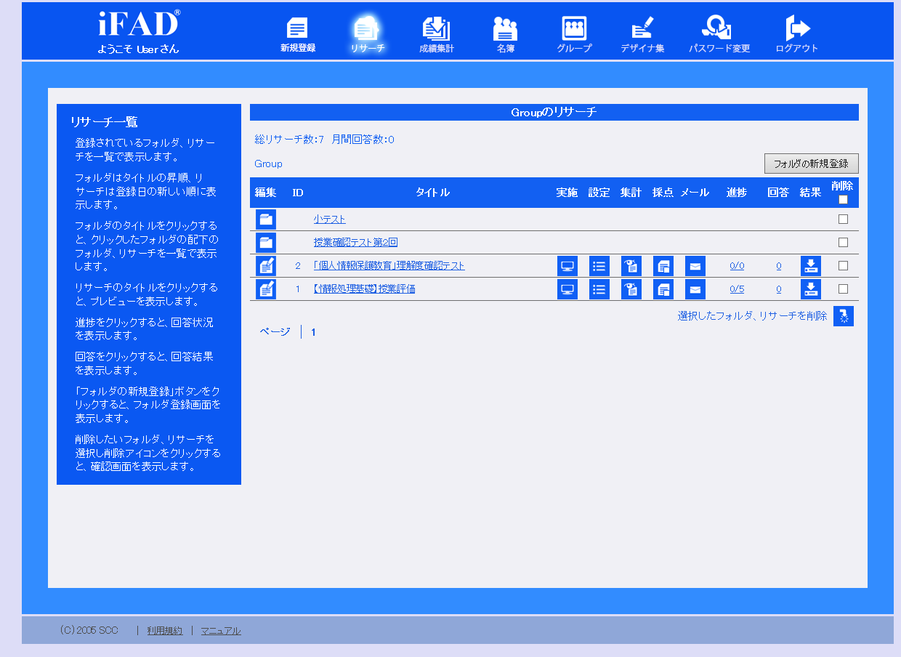
Task: Click the 総リサーチ数:7 text
Action: click(x=289, y=140)
